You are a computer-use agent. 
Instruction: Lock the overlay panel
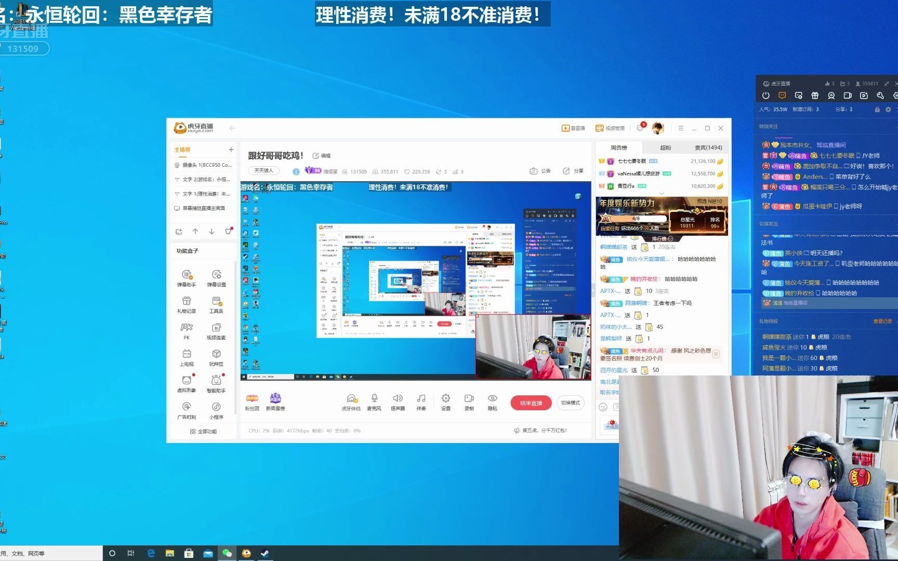click(x=877, y=110)
